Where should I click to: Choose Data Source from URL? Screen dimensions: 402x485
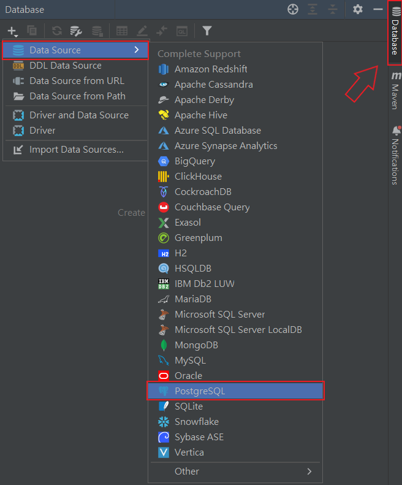[x=75, y=81]
